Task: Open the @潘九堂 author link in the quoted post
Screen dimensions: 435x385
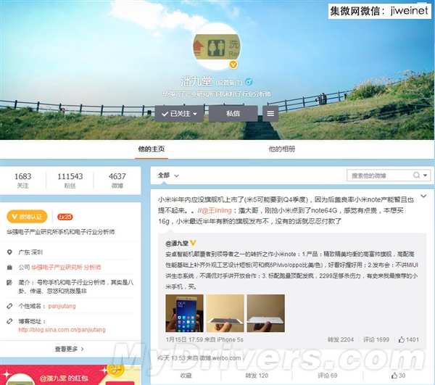Action: tap(177, 244)
